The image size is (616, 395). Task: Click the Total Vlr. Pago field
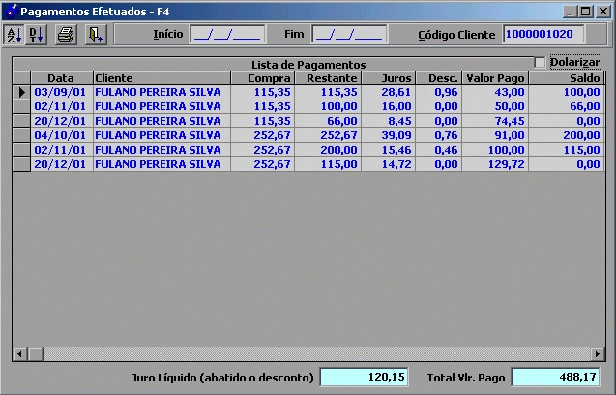coord(555,377)
